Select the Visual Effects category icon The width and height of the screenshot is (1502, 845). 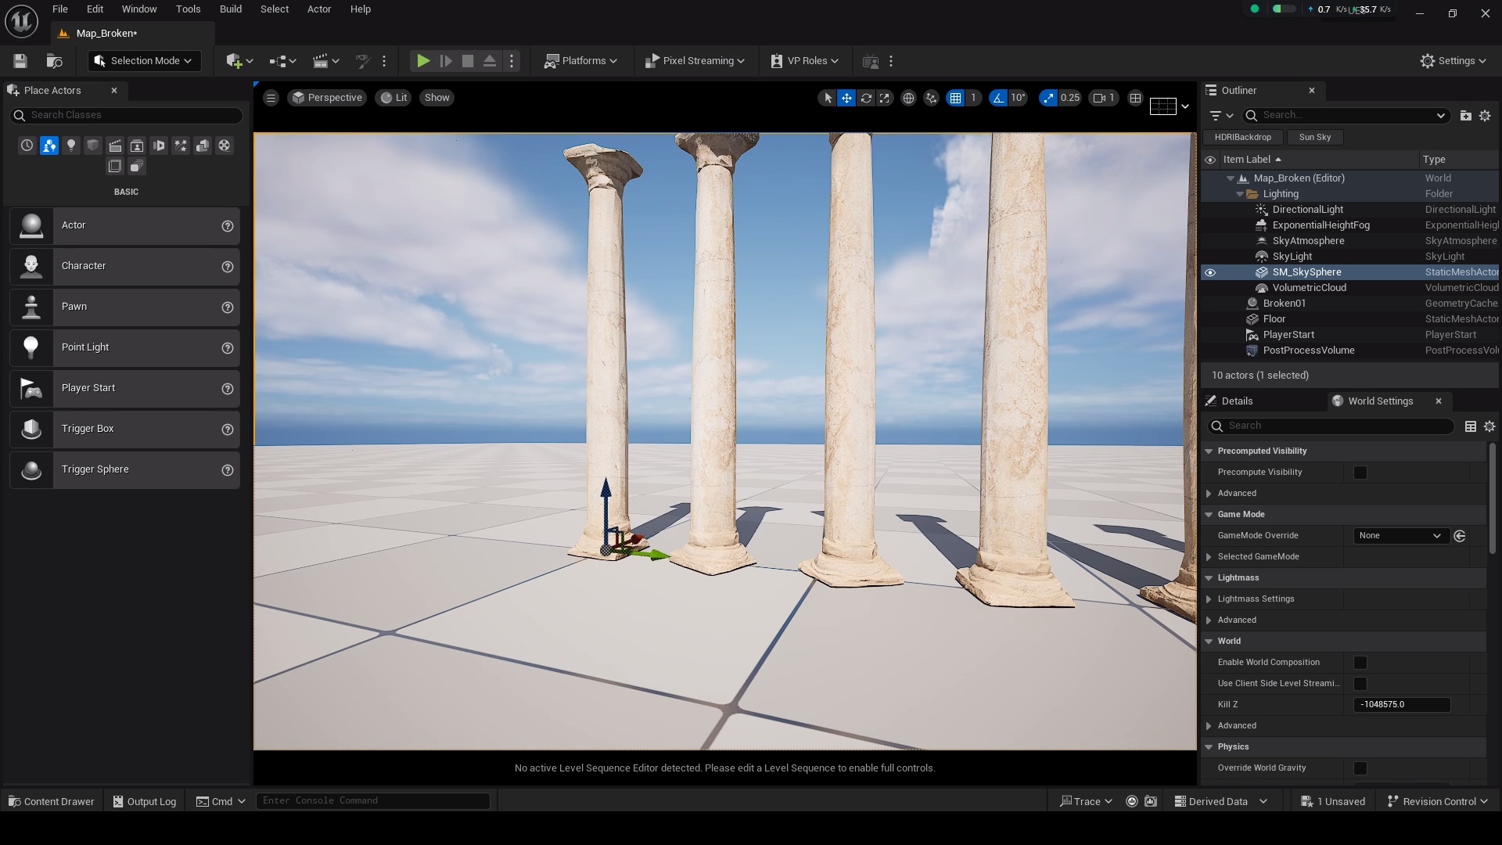pyautogui.click(x=181, y=146)
